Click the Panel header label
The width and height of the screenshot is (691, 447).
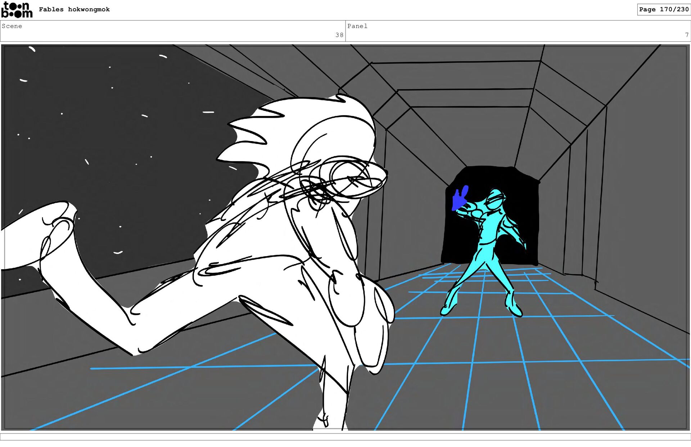click(x=357, y=26)
